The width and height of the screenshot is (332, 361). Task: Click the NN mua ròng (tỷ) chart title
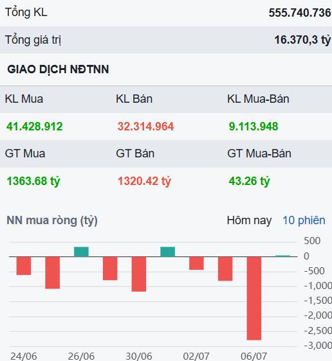click(52, 220)
